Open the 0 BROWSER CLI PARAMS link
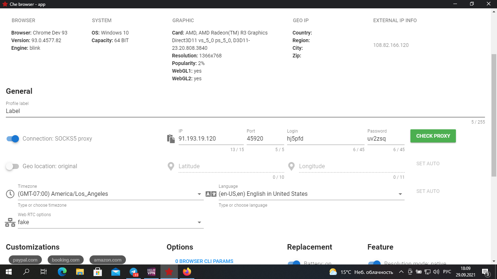The image size is (497, 279). click(204, 261)
